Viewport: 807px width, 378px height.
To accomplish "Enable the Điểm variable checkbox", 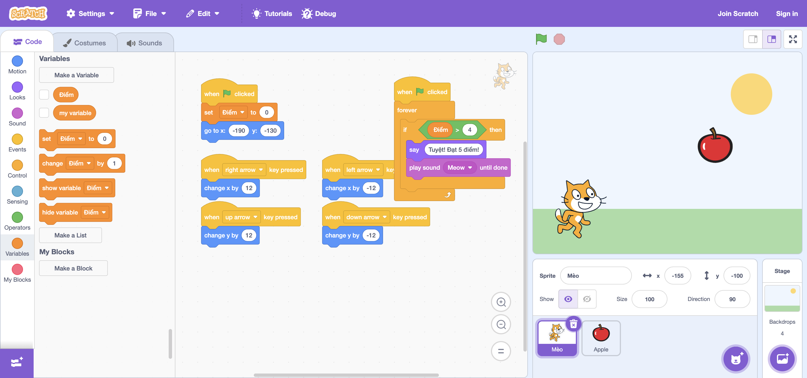I will [x=44, y=95].
